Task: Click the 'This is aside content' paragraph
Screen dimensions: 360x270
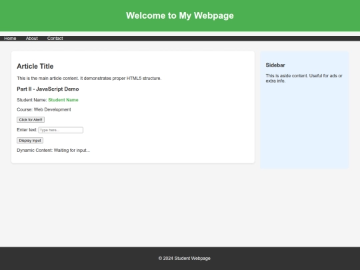Action: [x=304, y=78]
